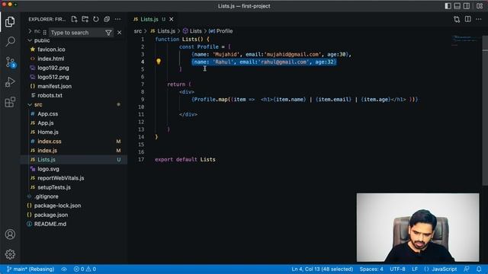488x274 pixels.
Task: Open the Explorer view in activity bar
Action: tap(10, 22)
